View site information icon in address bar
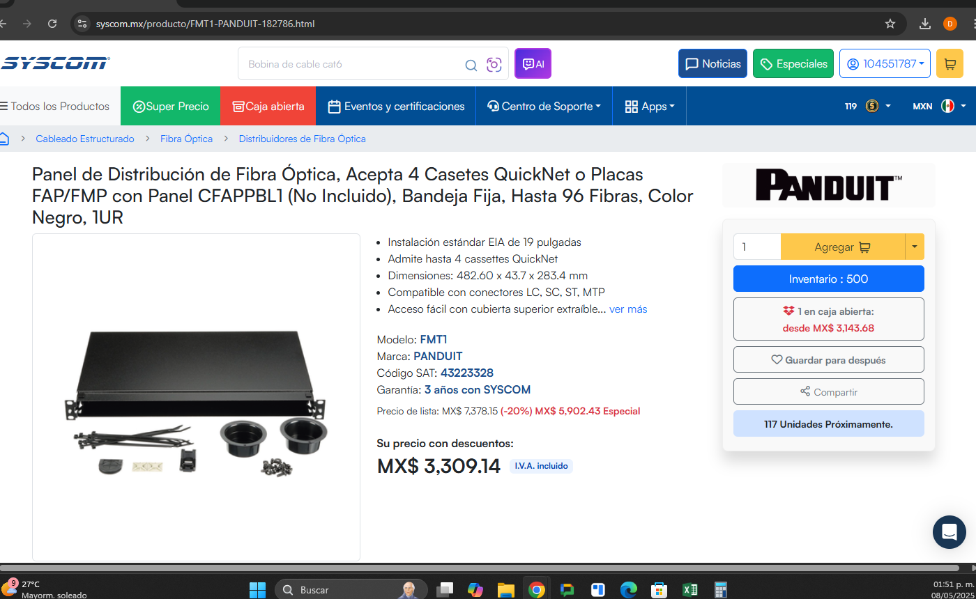976x599 pixels. pos(82,24)
